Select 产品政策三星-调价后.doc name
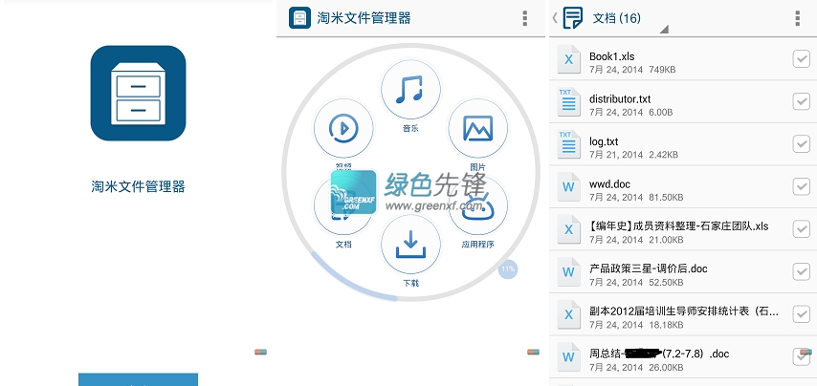 (649, 268)
